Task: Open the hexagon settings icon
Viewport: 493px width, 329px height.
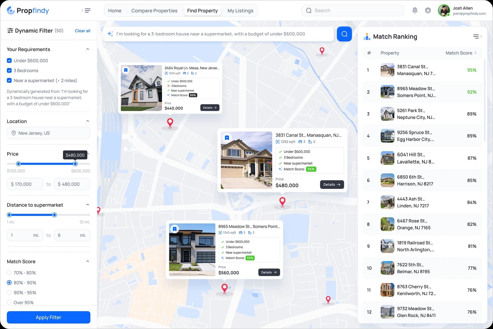Action: click(428, 10)
